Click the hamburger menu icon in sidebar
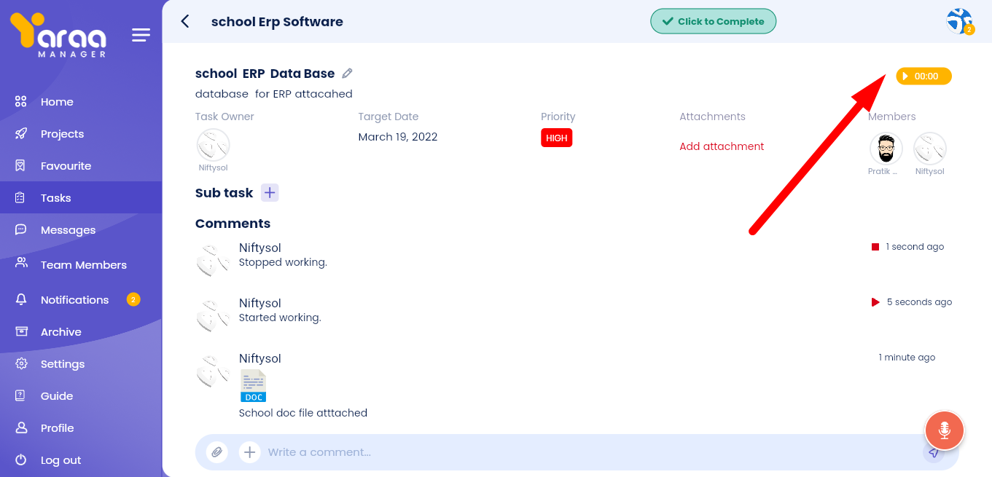 141,35
